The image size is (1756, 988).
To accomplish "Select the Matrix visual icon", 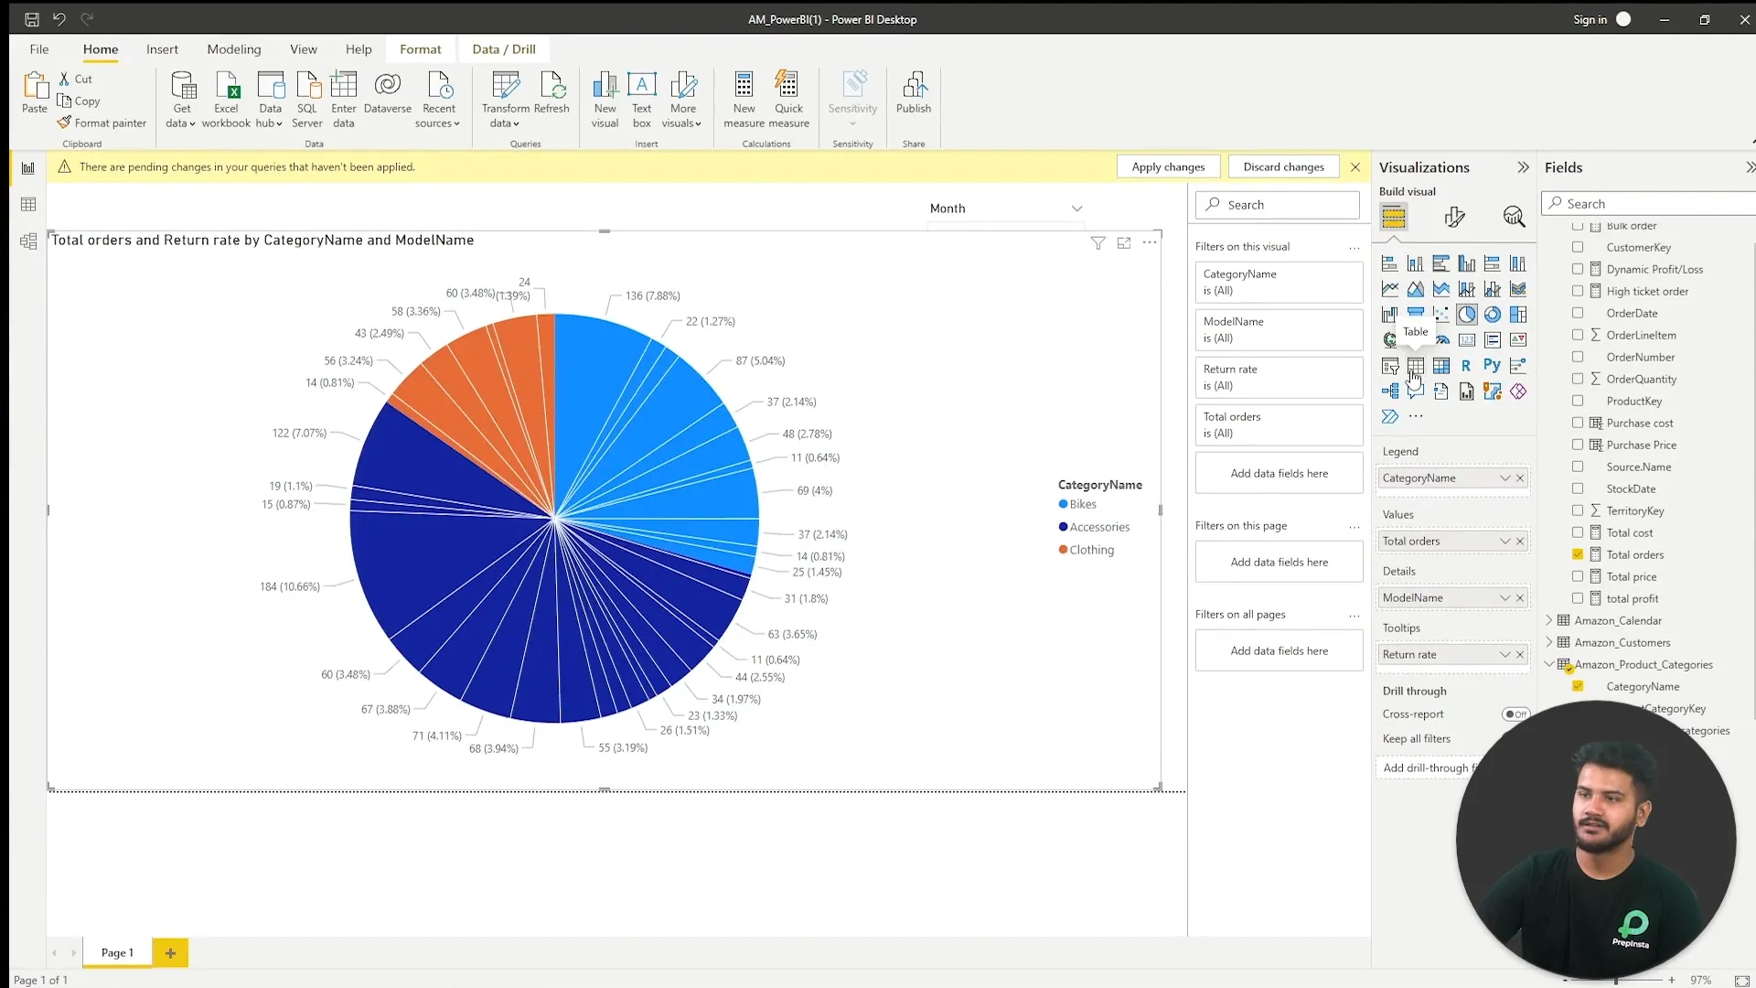I will [1440, 366].
